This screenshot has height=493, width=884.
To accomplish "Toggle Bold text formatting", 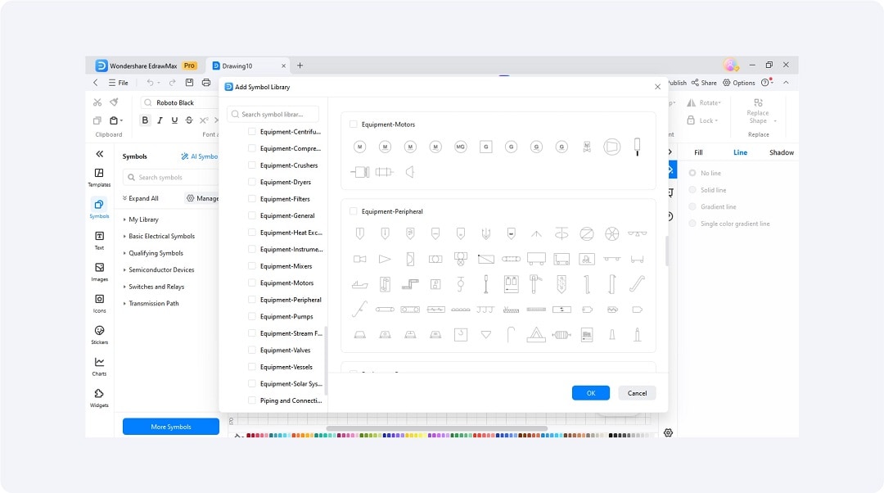I will pos(145,120).
